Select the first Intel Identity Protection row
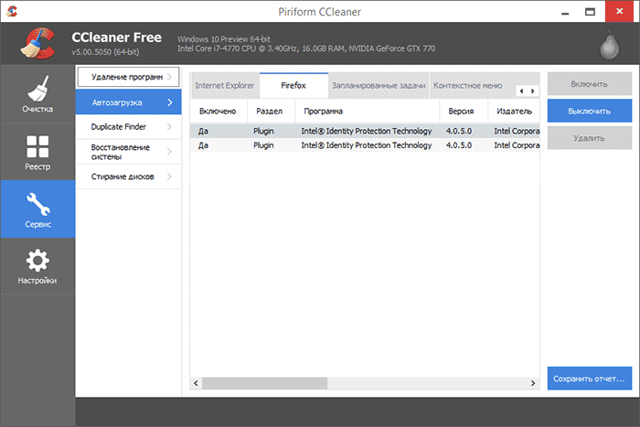Image resolution: width=640 pixels, height=427 pixels. click(365, 131)
